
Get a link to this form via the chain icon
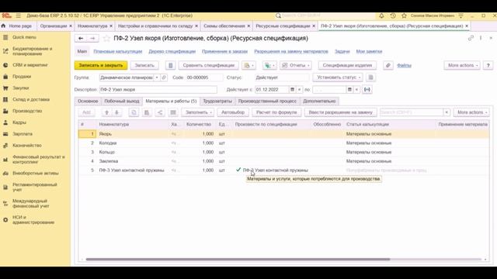(x=471, y=38)
